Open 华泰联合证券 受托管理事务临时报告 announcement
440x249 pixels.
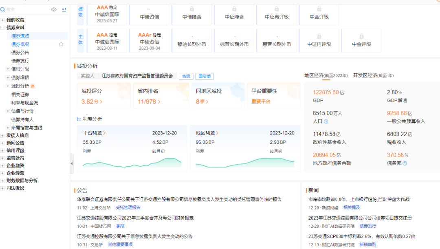[179, 199]
